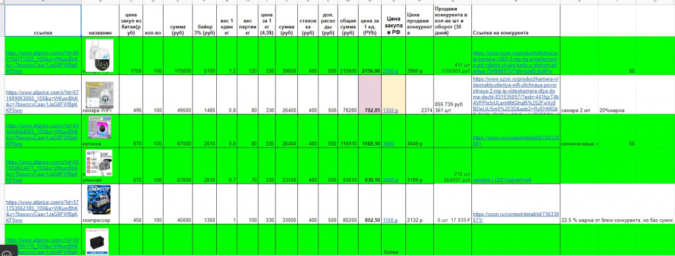Click the '2300 р' purchase price link

click(x=391, y=71)
